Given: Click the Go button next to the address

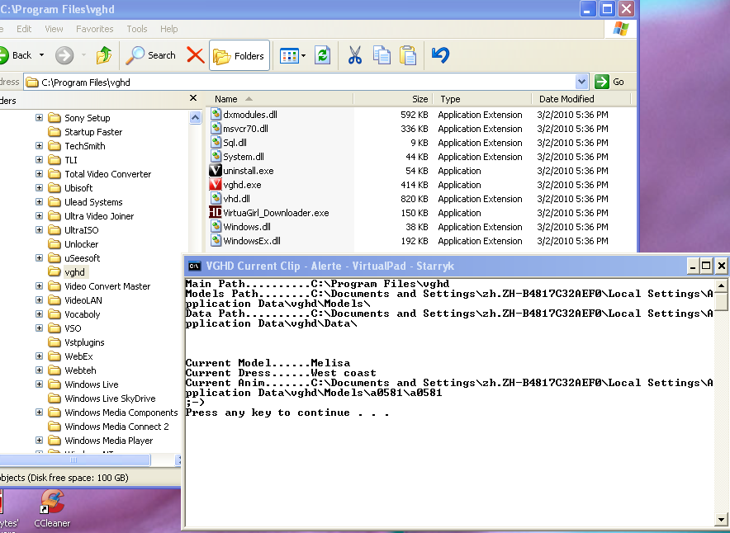Looking at the screenshot, I should (609, 82).
